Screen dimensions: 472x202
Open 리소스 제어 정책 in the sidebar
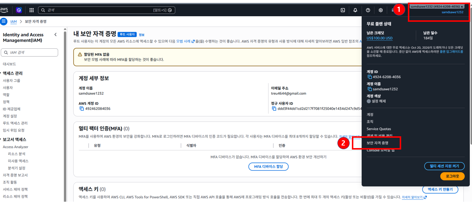(15, 196)
